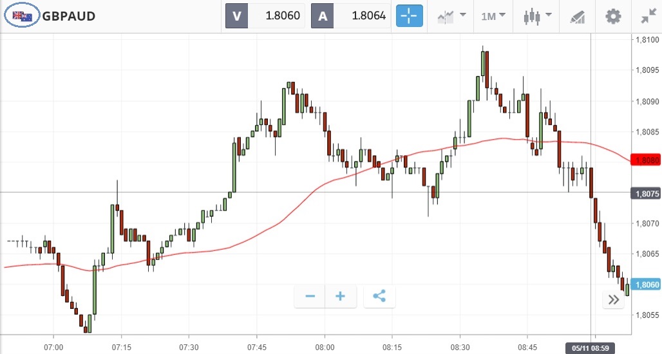
Task: Open chart settings gear
Action: [613, 16]
